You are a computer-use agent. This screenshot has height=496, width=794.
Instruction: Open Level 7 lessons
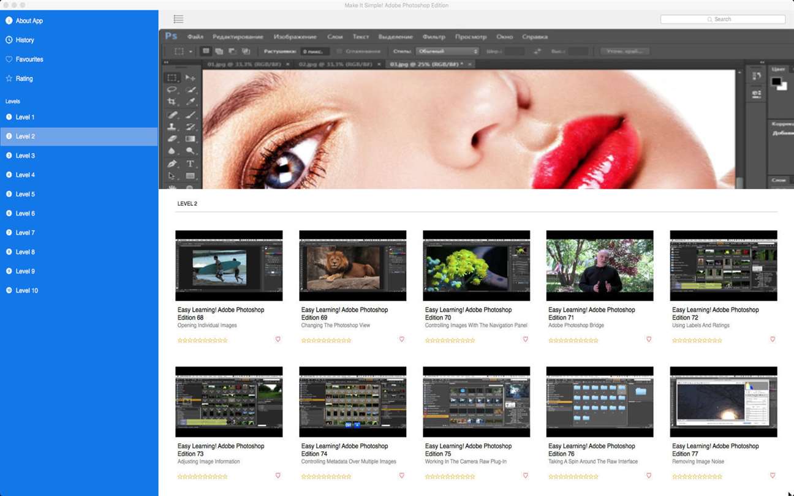[79, 233]
